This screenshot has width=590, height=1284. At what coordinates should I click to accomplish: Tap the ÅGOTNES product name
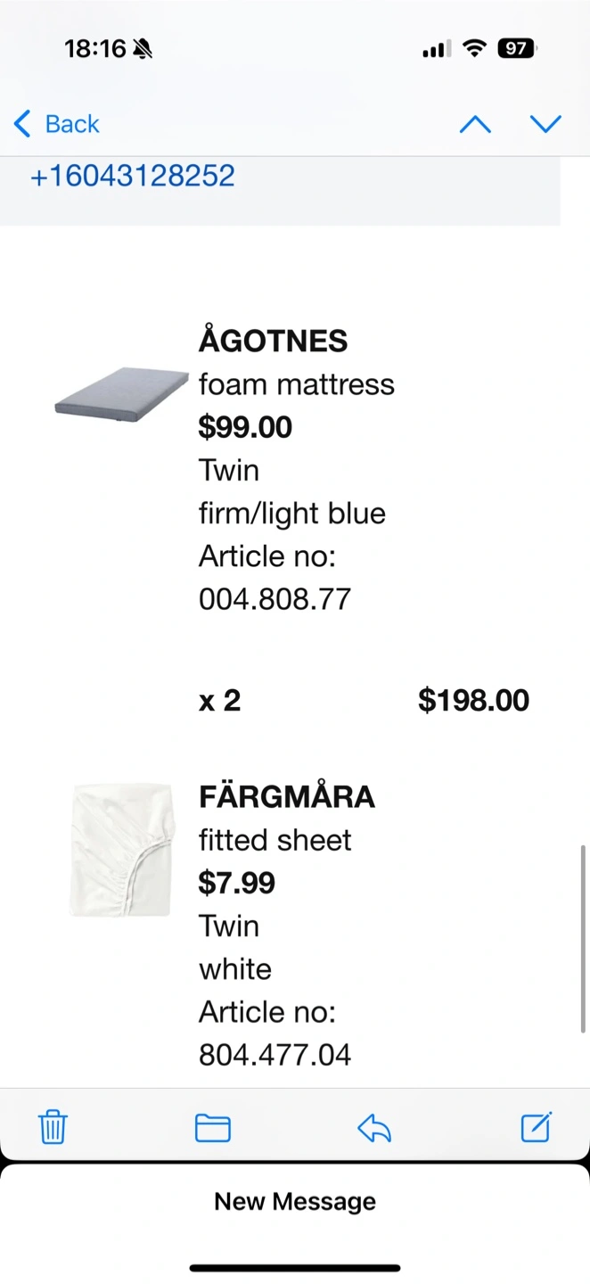273,341
